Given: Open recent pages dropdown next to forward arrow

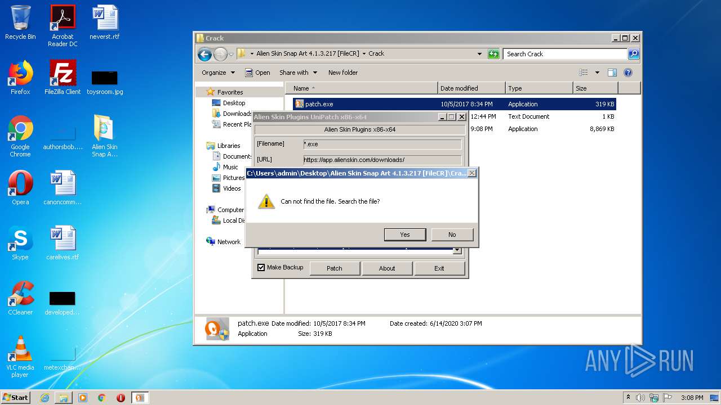Looking at the screenshot, I should pyautogui.click(x=231, y=55).
